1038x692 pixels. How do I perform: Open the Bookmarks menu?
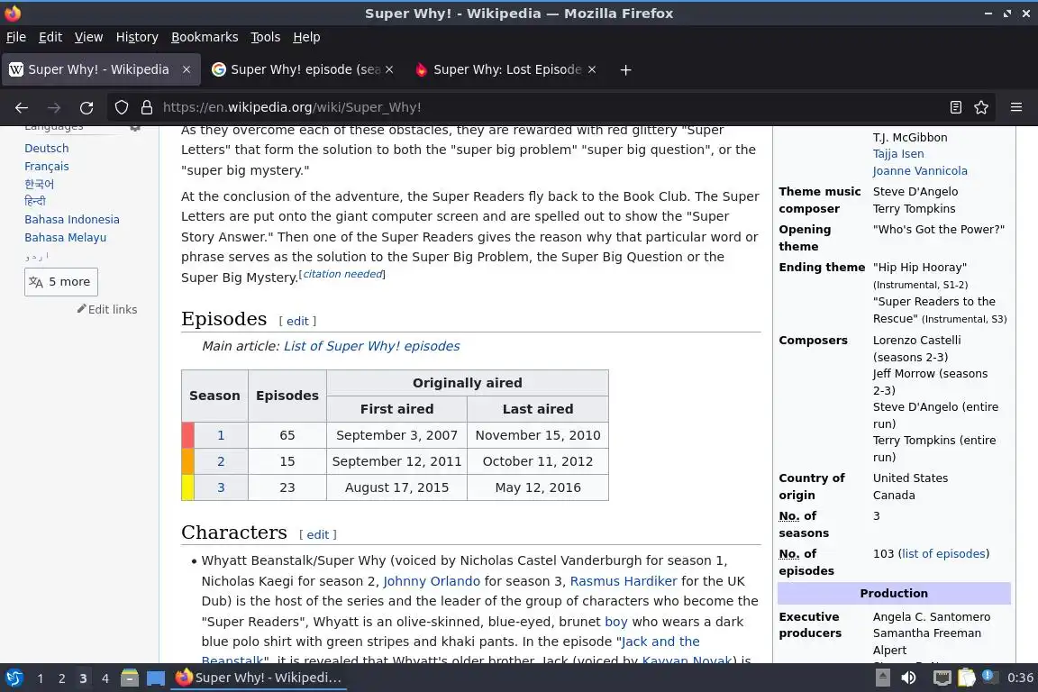pos(205,37)
